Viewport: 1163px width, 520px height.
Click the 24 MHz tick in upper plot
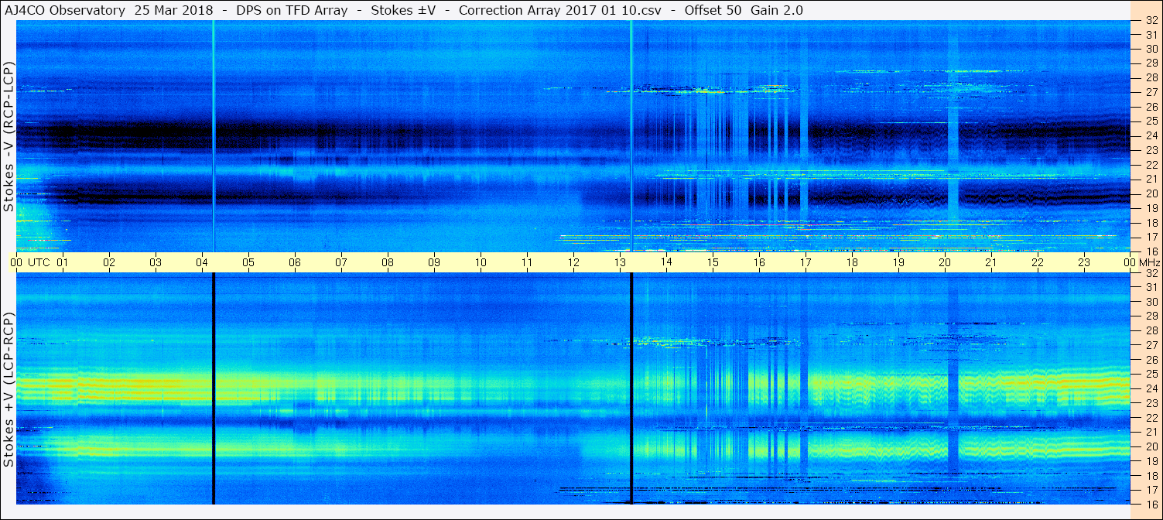click(1151, 135)
